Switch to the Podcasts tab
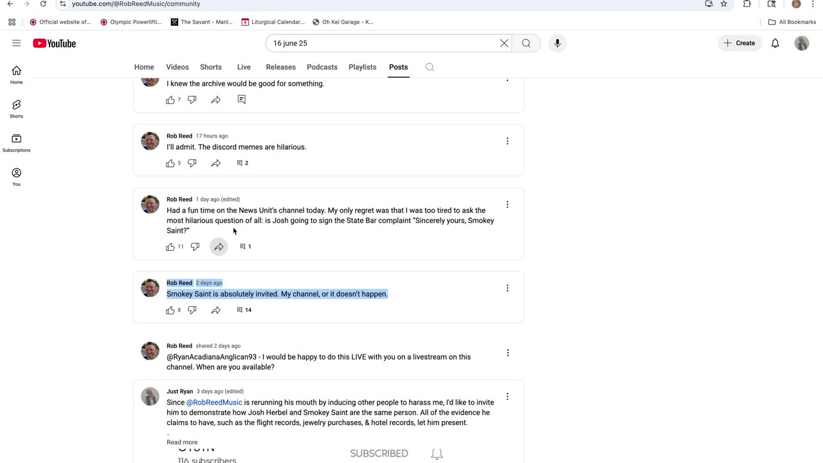823x463 pixels. tap(322, 67)
